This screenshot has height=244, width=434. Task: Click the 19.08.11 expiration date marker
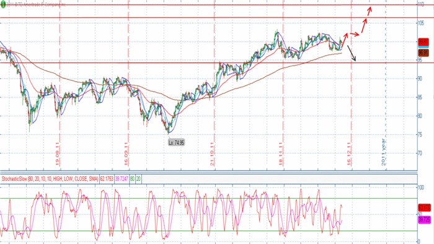point(58,154)
